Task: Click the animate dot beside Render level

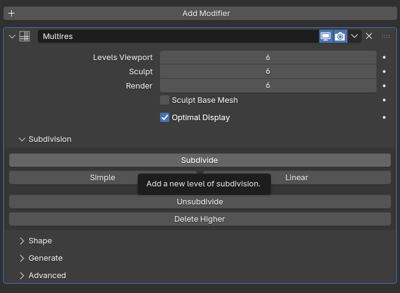Action: pos(384,86)
